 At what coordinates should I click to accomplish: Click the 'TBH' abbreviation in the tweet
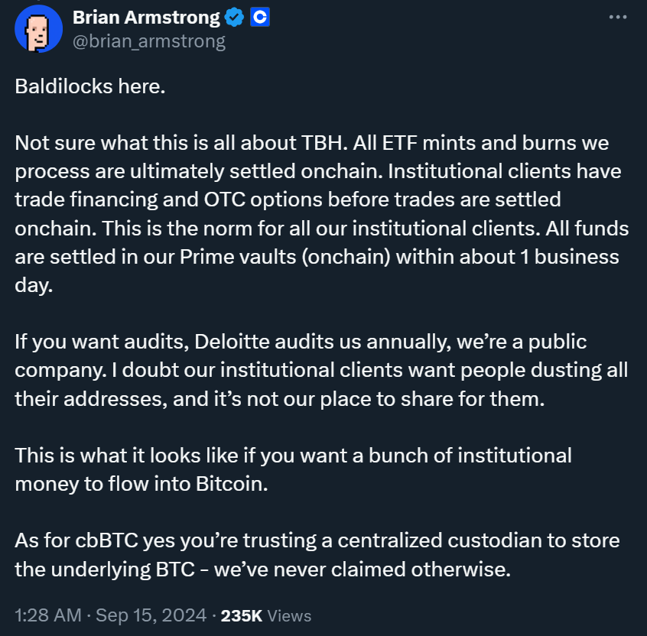pyautogui.click(x=324, y=143)
